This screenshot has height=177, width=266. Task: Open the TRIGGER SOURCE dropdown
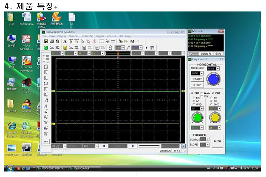[x=208, y=139]
